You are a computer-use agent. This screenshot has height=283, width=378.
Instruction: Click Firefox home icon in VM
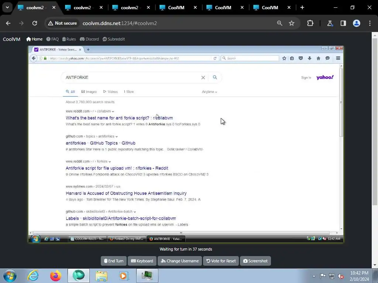click(319, 58)
